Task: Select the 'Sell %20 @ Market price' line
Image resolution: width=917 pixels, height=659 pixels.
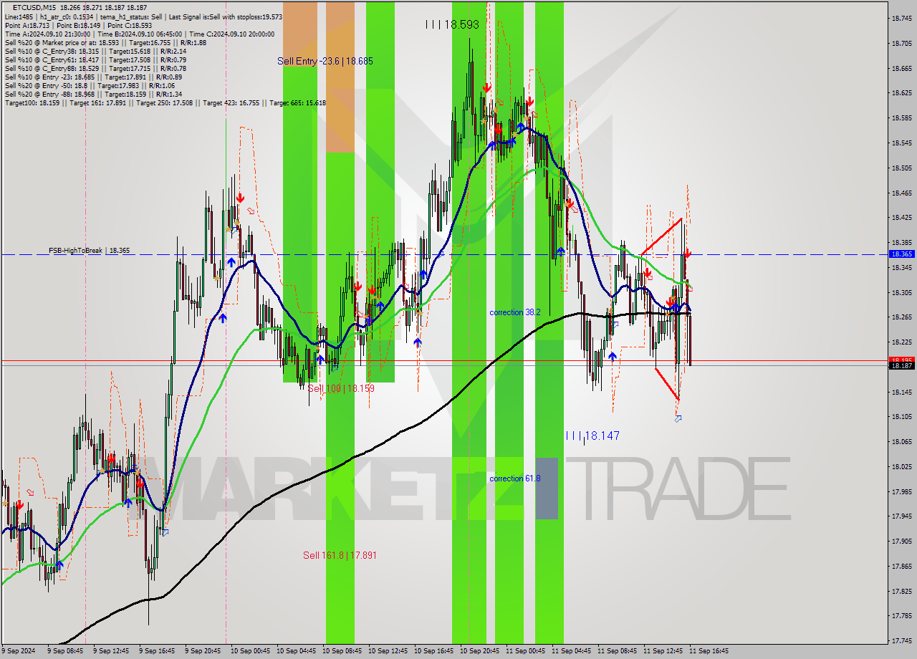Action: click(105, 42)
